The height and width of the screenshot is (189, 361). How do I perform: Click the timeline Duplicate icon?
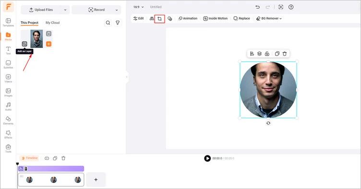pos(55,158)
